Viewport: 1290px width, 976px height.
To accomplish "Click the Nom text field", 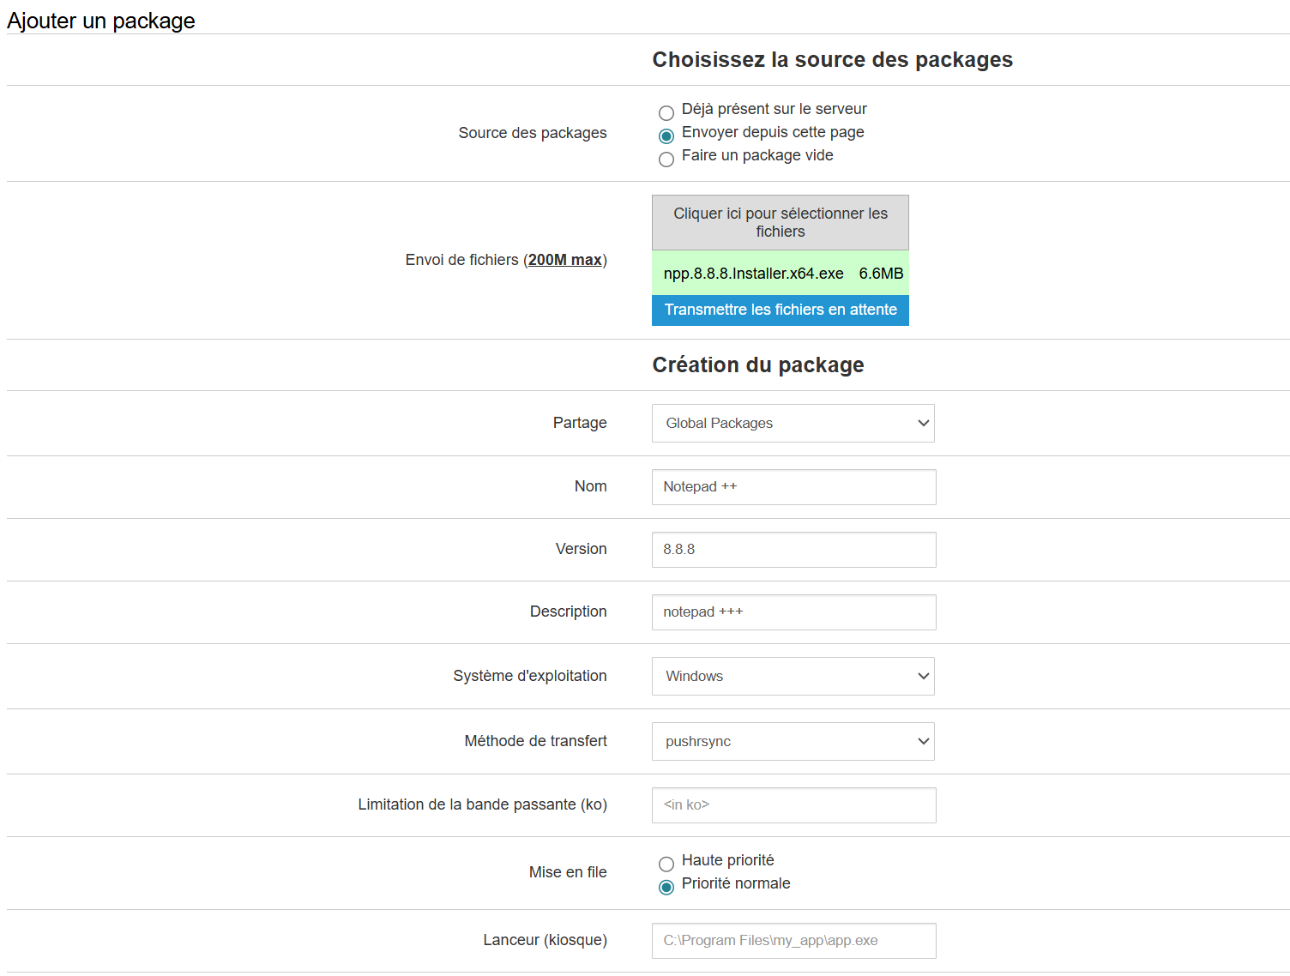I will pyautogui.click(x=793, y=487).
